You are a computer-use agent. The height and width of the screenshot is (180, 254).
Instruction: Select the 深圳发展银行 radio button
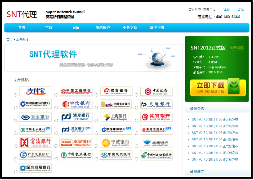16,171
